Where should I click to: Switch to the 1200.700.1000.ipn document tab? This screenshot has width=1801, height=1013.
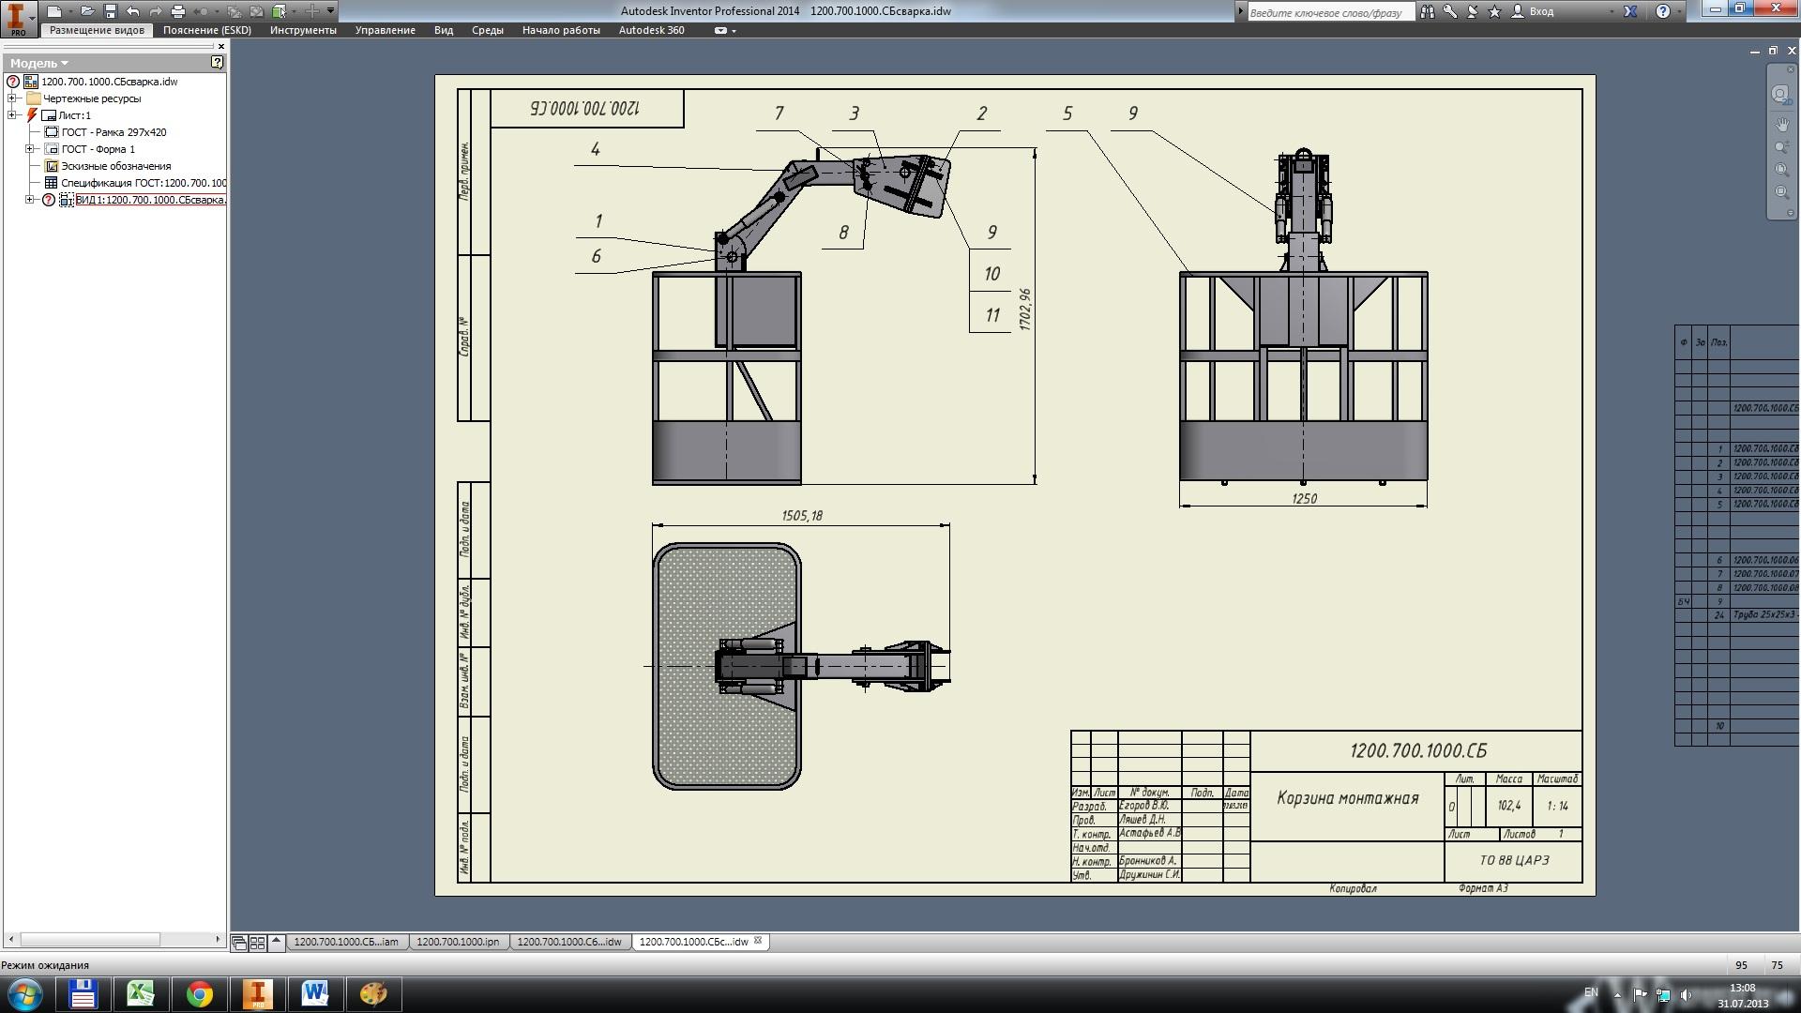(458, 942)
